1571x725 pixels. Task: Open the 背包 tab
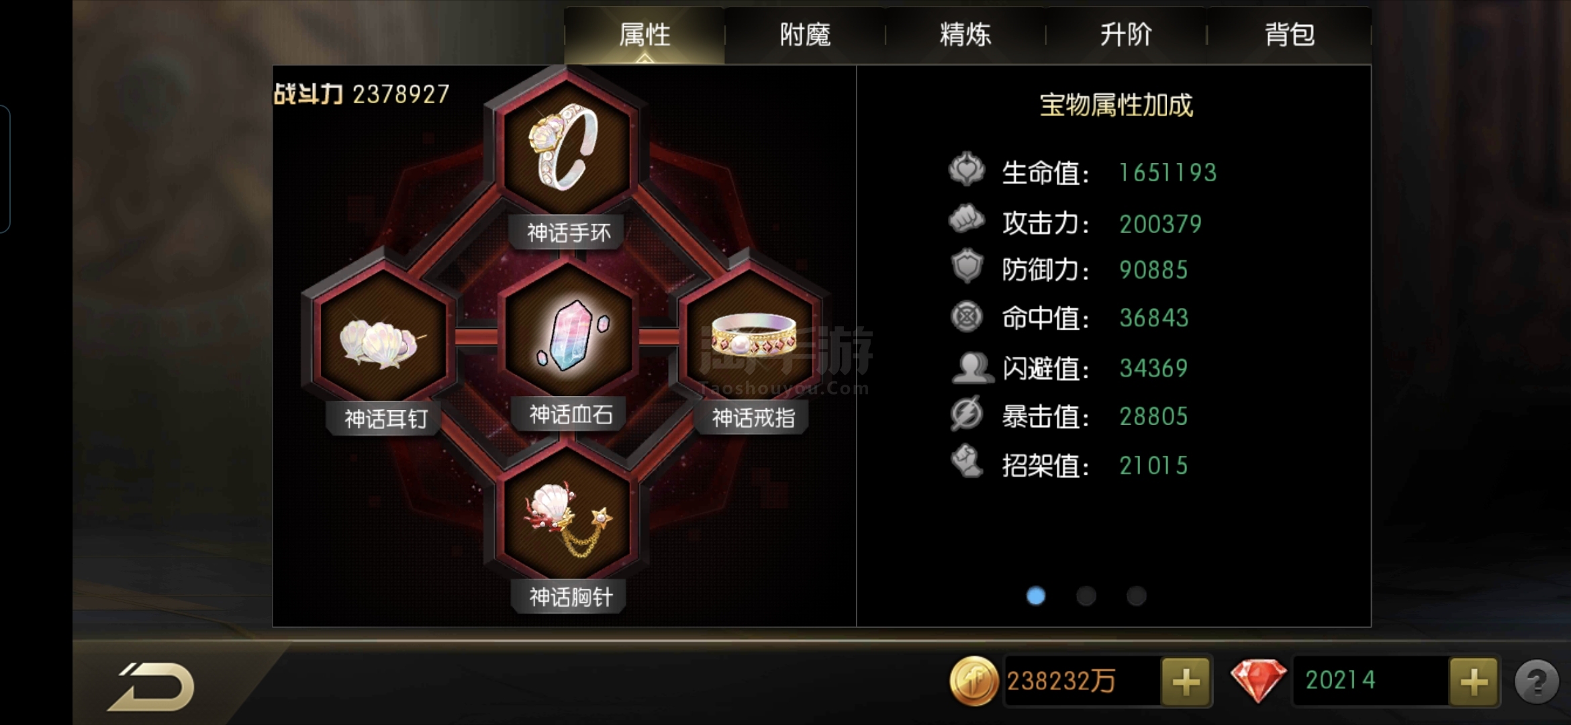click(1289, 35)
